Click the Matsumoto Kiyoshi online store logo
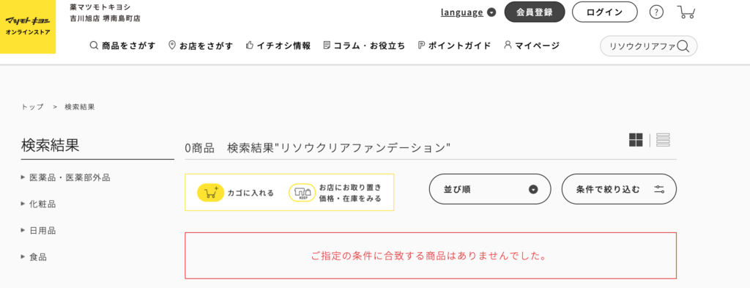 pyautogui.click(x=28, y=27)
